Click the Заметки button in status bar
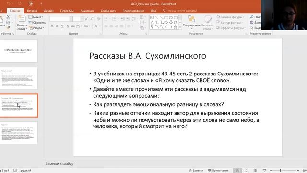307x173 pixels. (196, 170)
